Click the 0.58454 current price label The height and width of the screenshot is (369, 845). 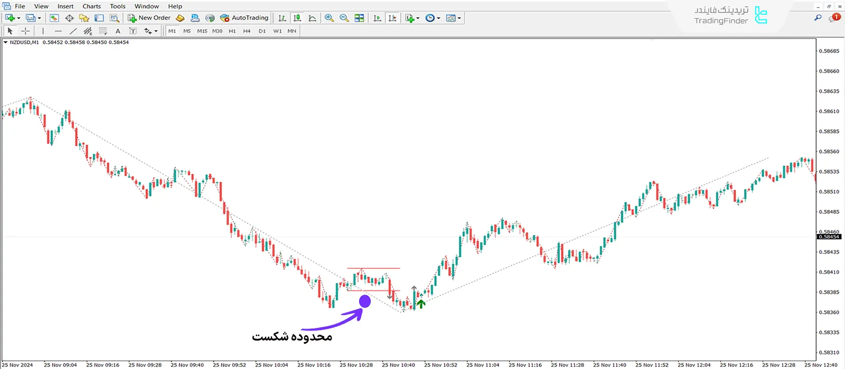(x=829, y=237)
